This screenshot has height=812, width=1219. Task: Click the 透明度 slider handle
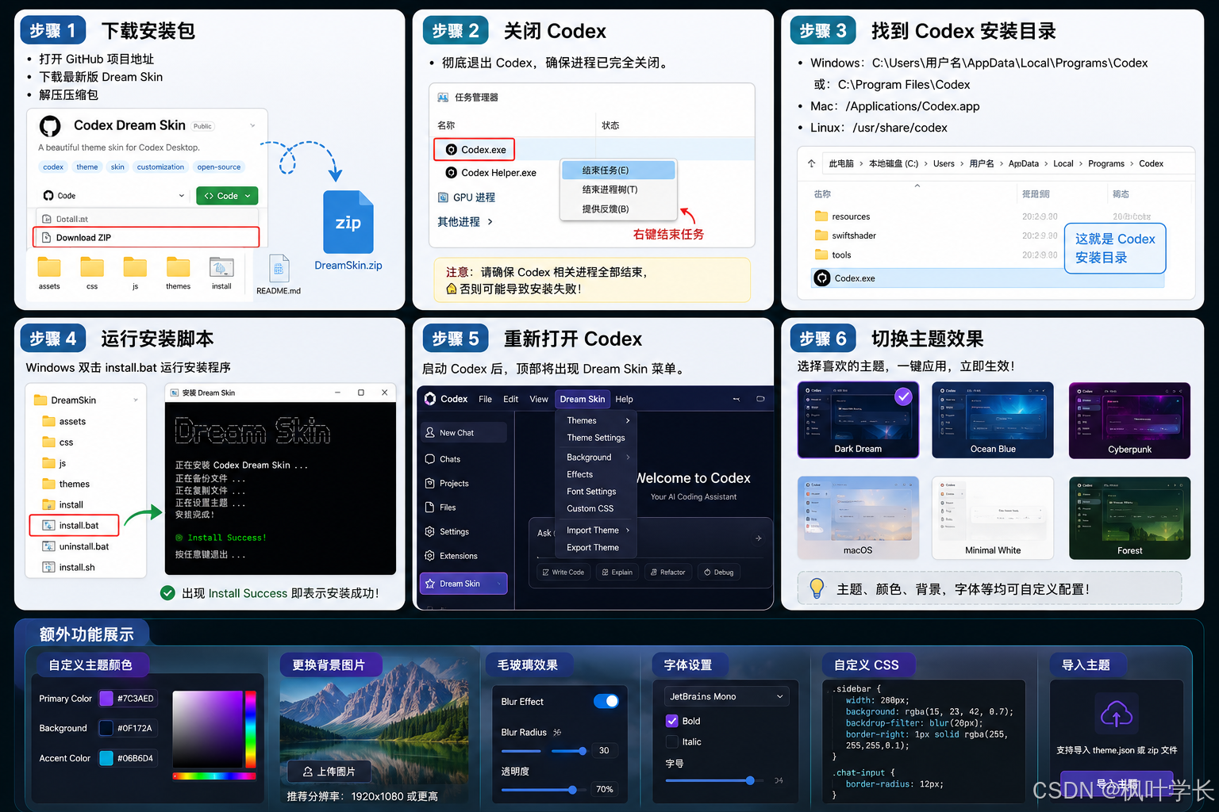[572, 790]
